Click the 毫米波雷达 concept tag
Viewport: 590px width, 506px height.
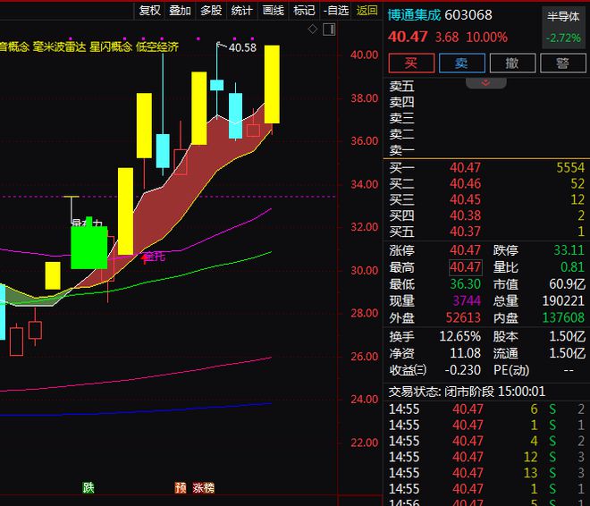click(60, 47)
